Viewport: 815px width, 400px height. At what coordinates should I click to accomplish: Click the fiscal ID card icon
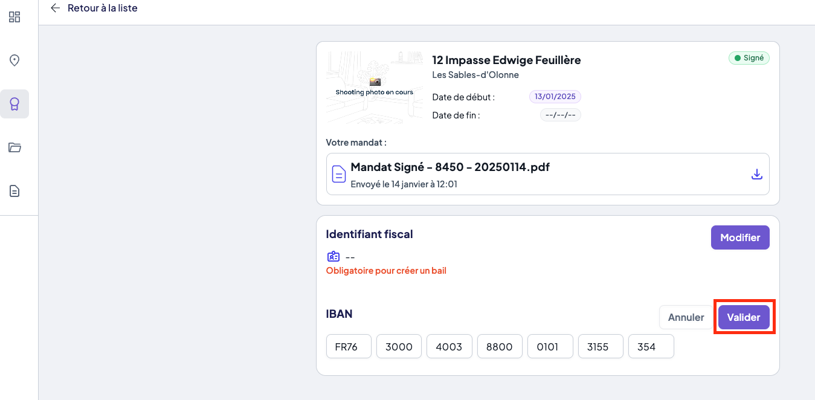(333, 256)
